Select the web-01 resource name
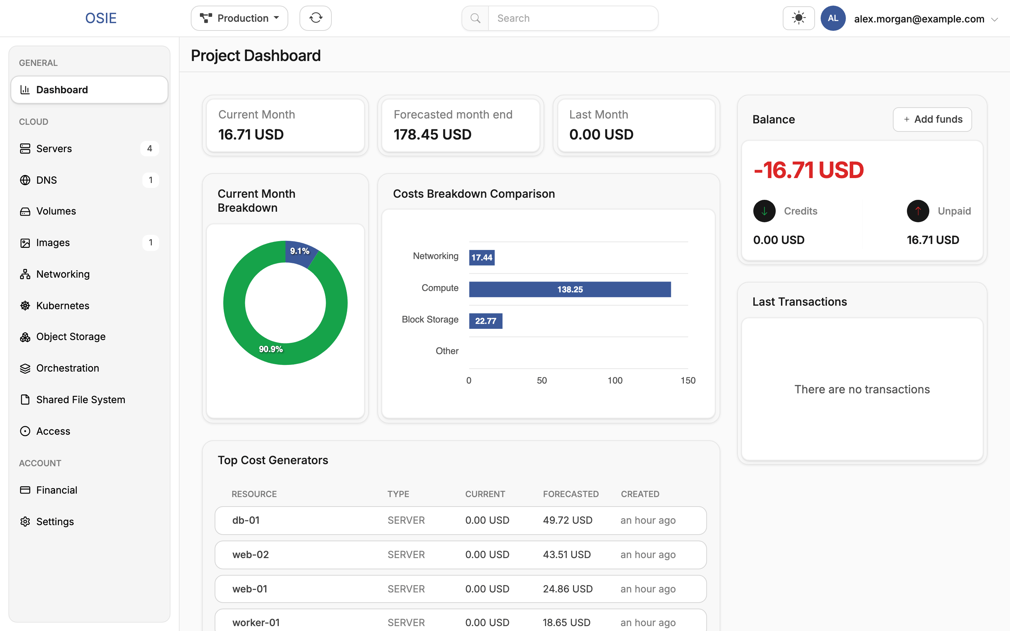Image resolution: width=1010 pixels, height=631 pixels. click(250, 589)
